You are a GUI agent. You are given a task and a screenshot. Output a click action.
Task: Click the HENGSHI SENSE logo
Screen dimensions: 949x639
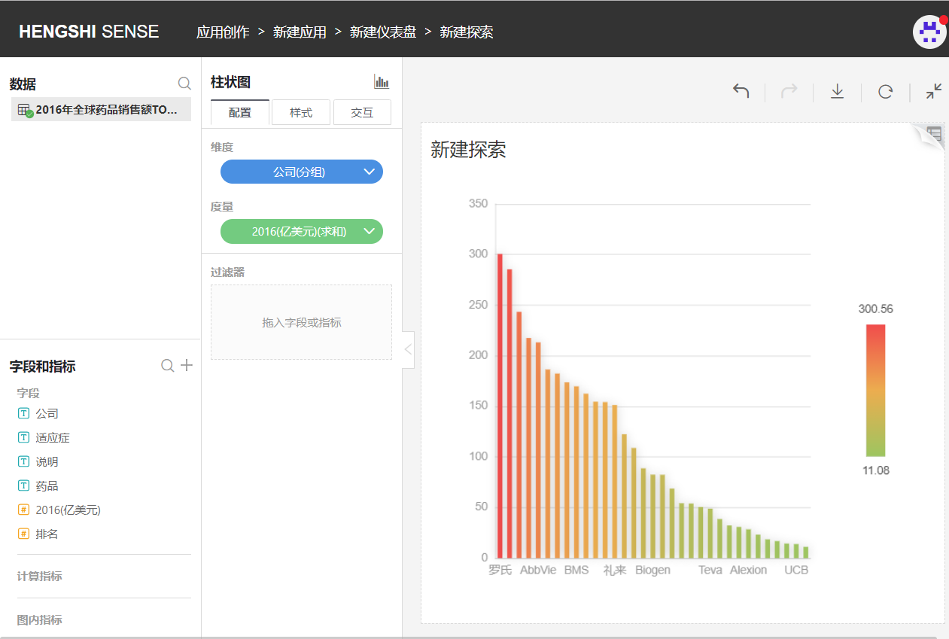click(x=89, y=32)
